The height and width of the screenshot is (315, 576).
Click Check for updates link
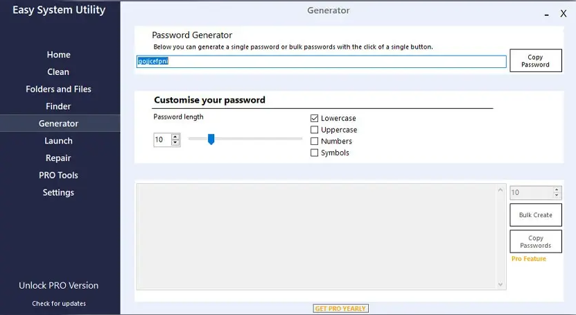coord(59,304)
